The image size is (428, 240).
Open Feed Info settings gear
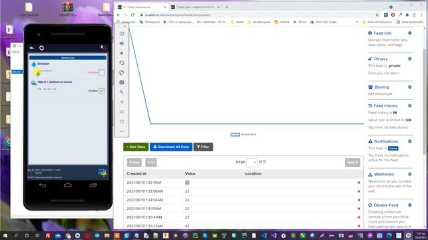(410, 33)
